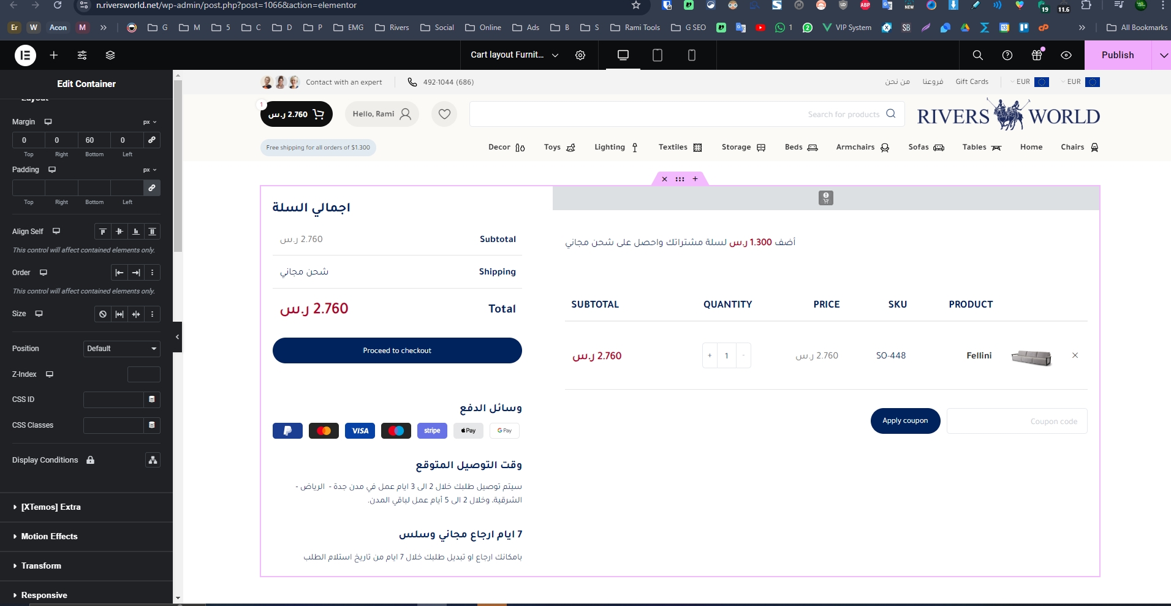Click the Publish button
Image resolution: width=1171 pixels, height=606 pixels.
[x=1118, y=55]
